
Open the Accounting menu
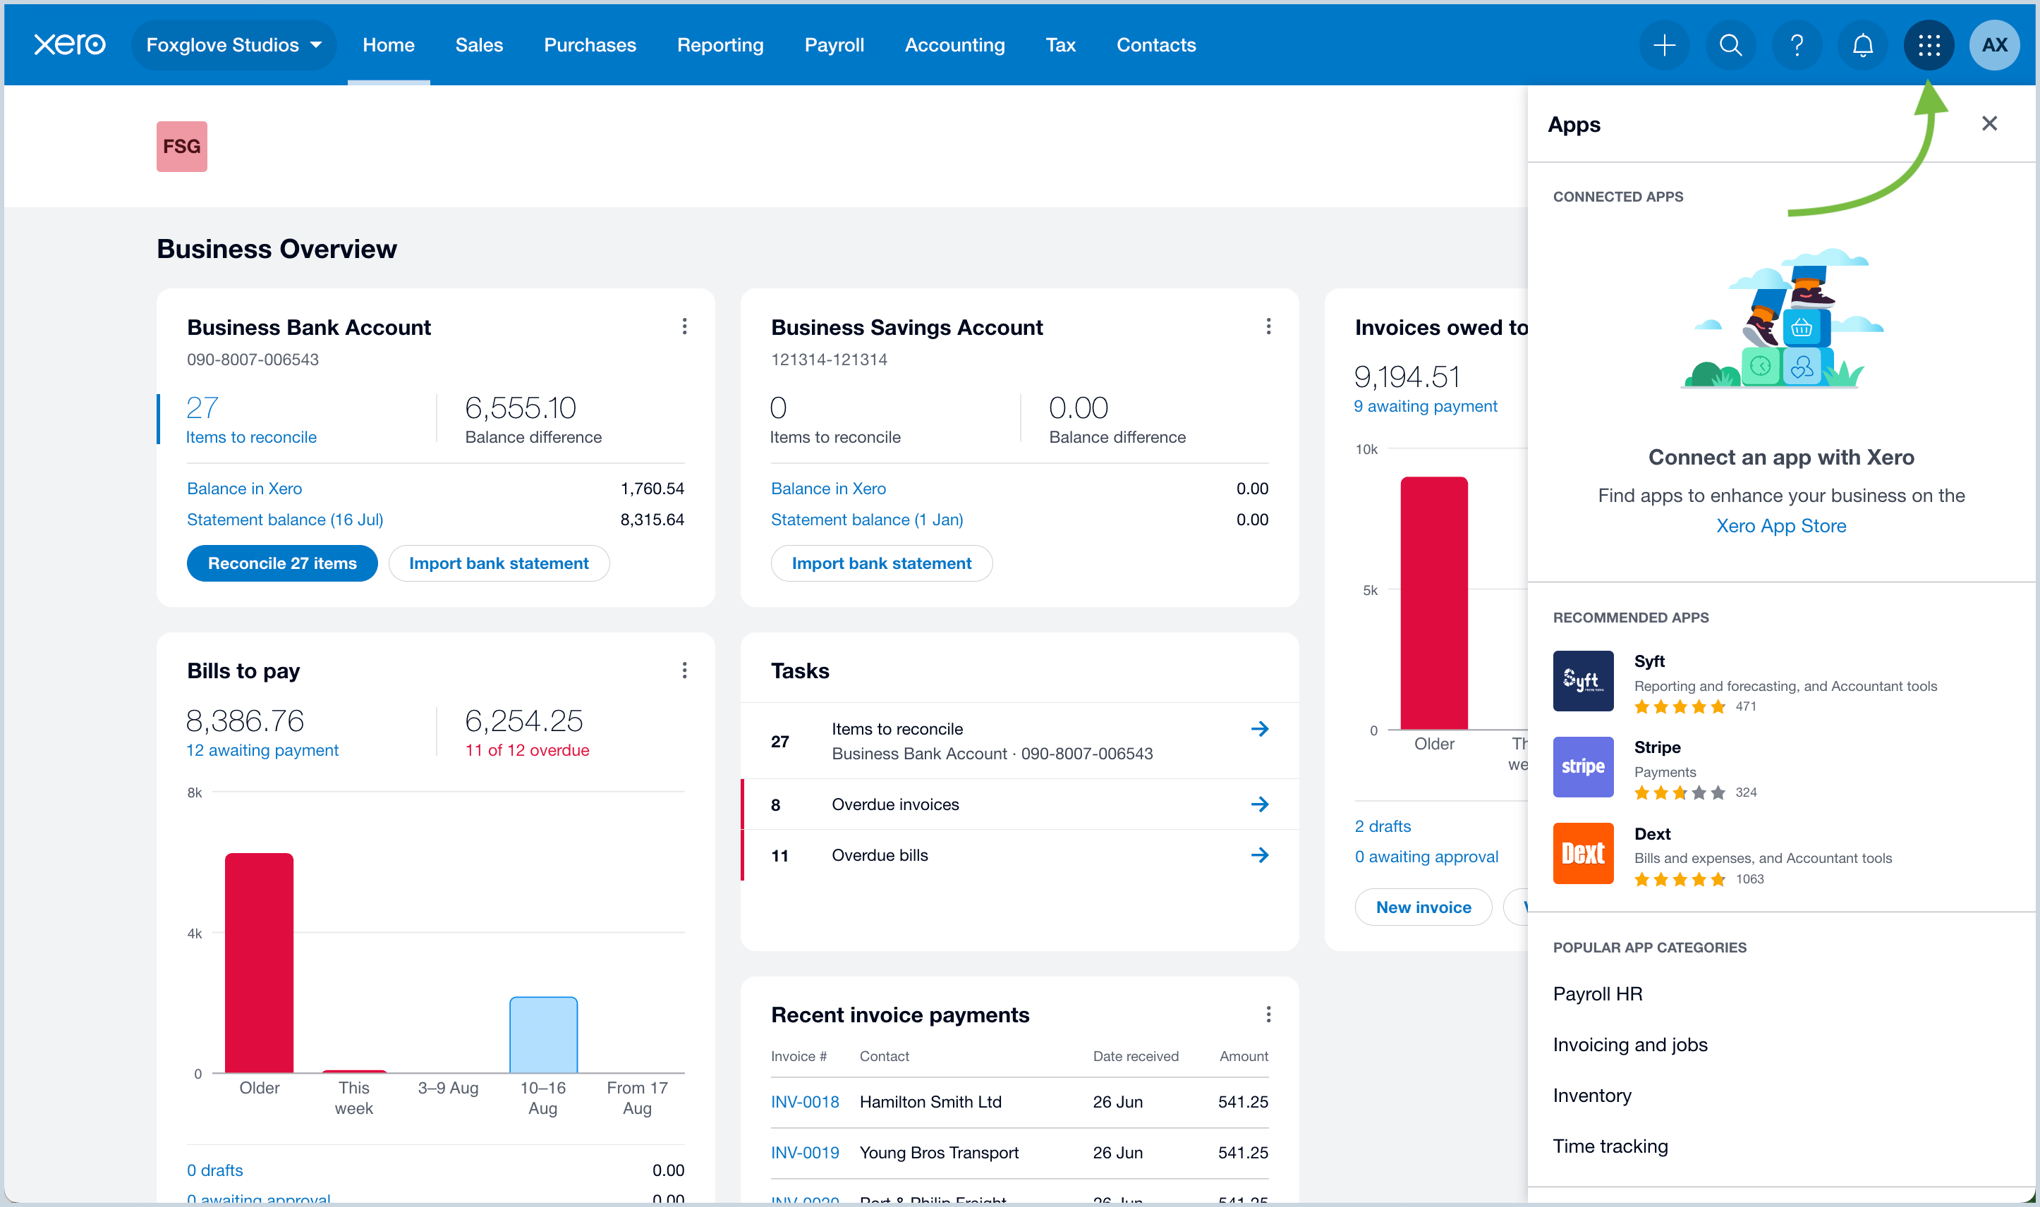(x=954, y=44)
